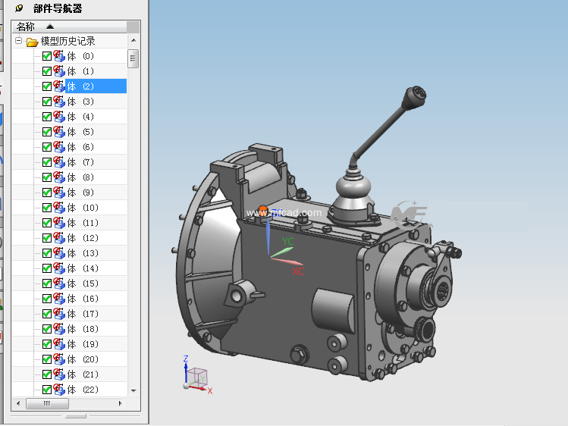This screenshot has height=426, width=568.
Task: Uncheck the checkbox for 体 (2)
Action: 47,86
